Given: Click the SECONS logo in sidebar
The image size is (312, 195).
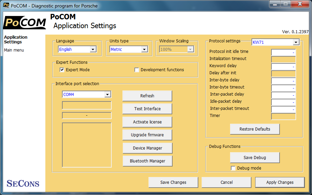Looking at the screenshot, I should click(x=23, y=183).
